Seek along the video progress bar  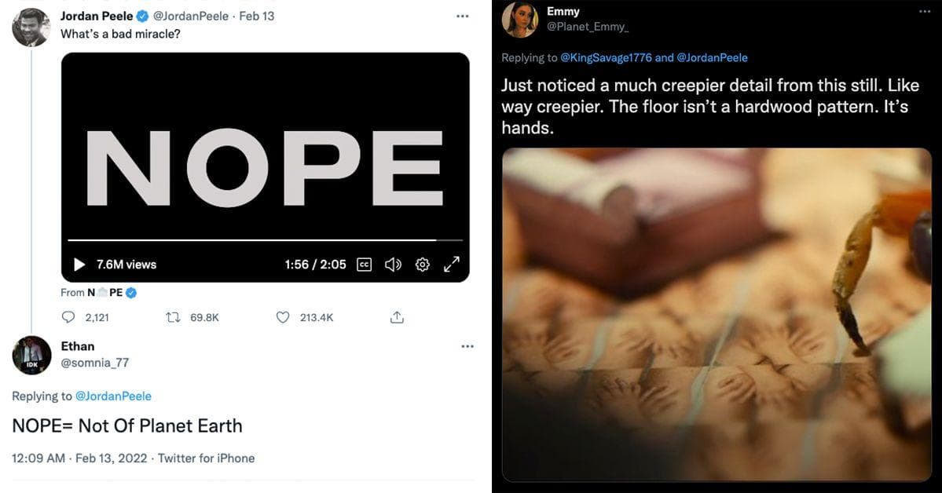click(x=265, y=239)
